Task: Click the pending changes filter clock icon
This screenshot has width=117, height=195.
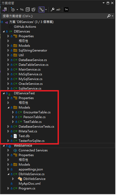Action: 13,10
